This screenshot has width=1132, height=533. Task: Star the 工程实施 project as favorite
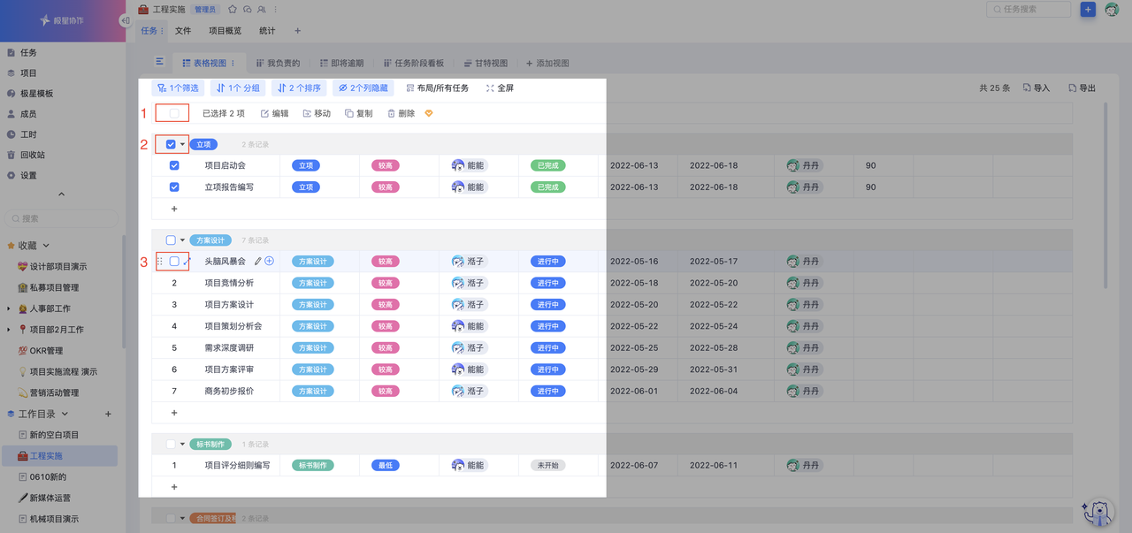(x=233, y=10)
